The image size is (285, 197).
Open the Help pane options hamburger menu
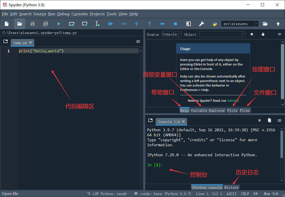click(280, 34)
